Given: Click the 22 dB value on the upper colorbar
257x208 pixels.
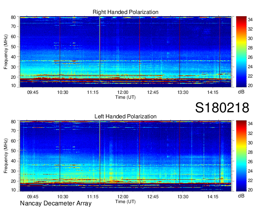Looking at the screenshot, I should point(250,76).
